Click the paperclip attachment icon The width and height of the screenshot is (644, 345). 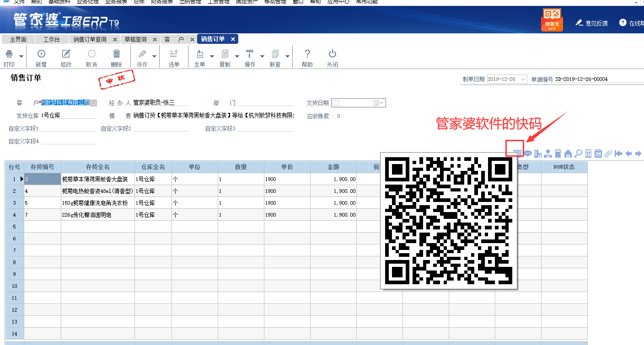[x=608, y=154]
